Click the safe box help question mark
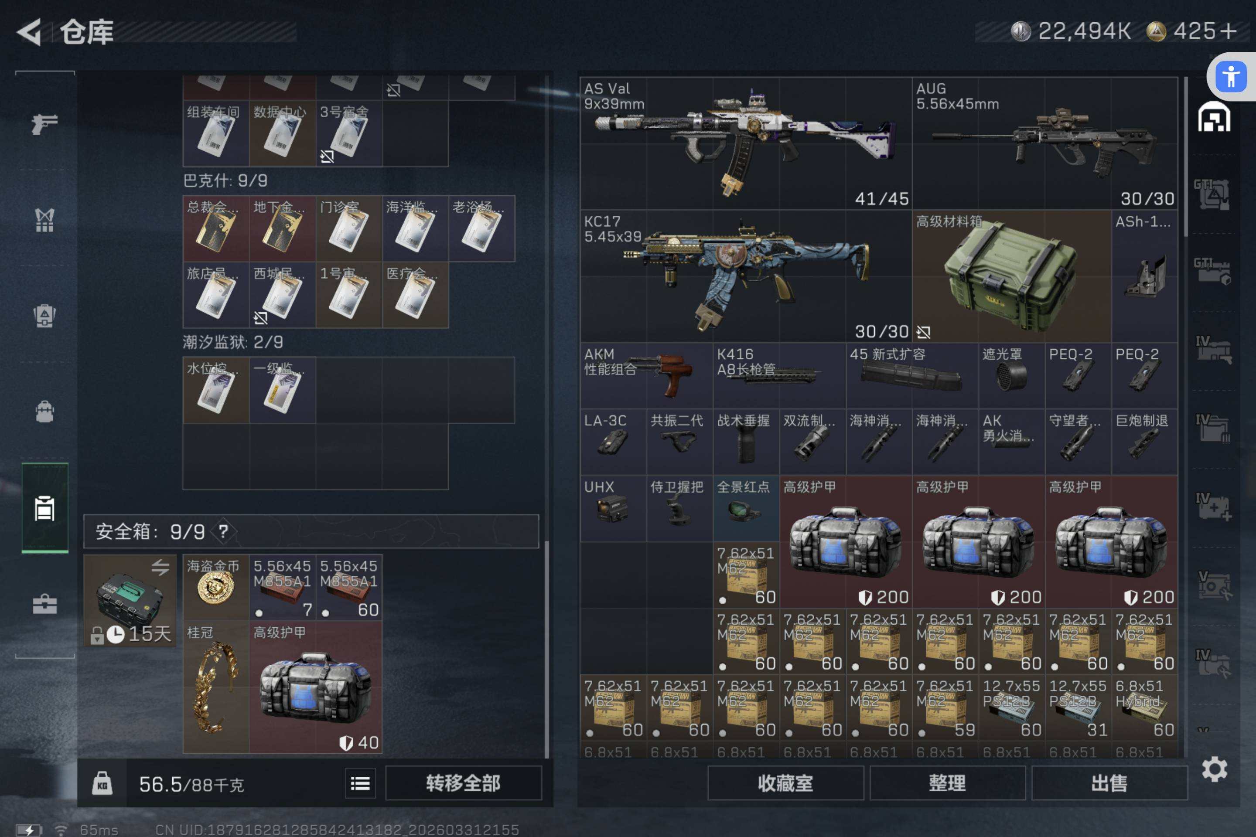Image resolution: width=1256 pixels, height=837 pixels. [223, 531]
